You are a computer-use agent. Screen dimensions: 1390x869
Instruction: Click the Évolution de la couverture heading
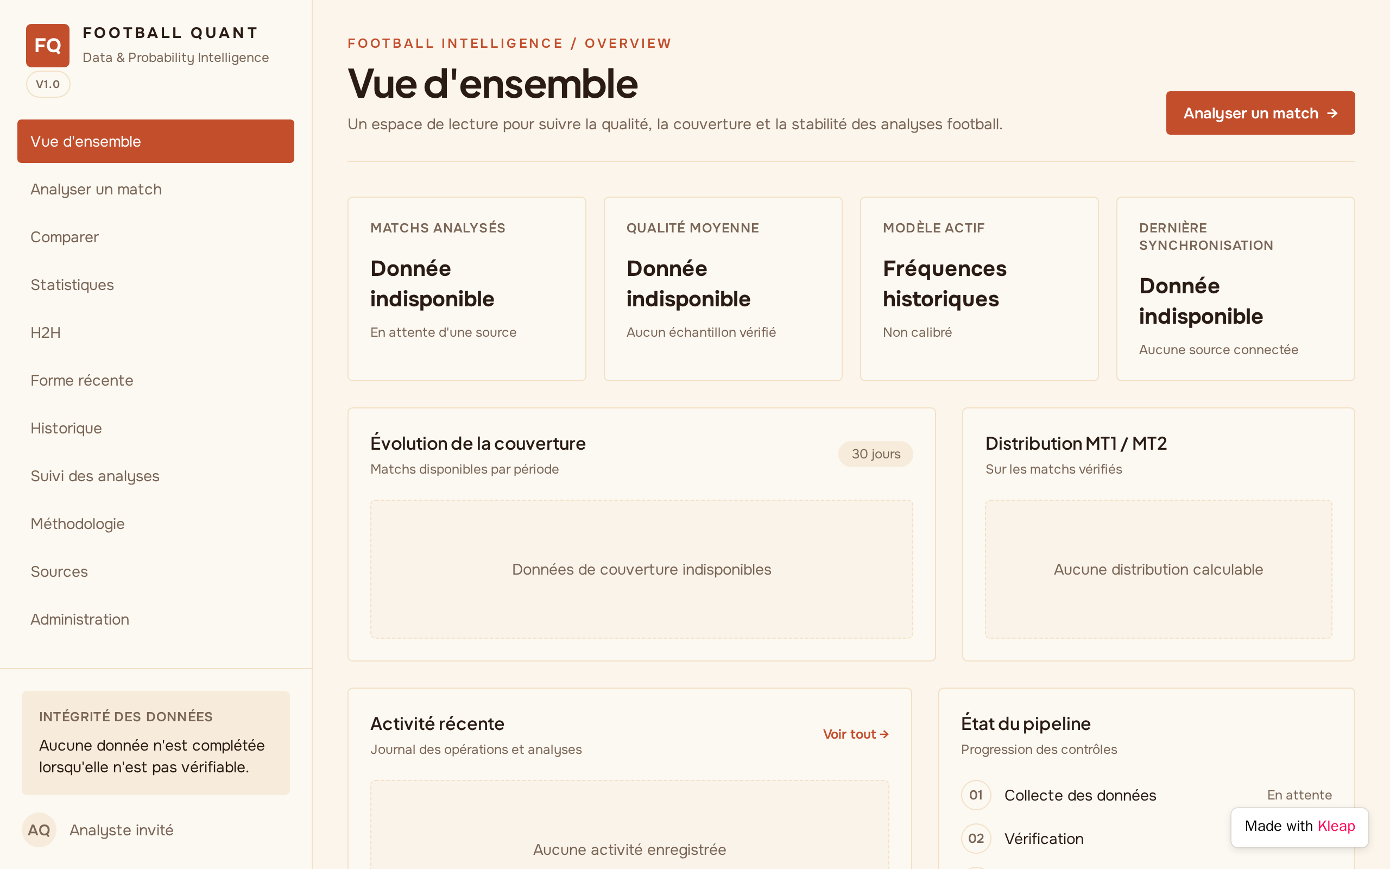(x=478, y=443)
